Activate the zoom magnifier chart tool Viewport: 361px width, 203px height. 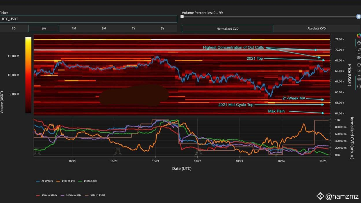click(x=358, y=50)
